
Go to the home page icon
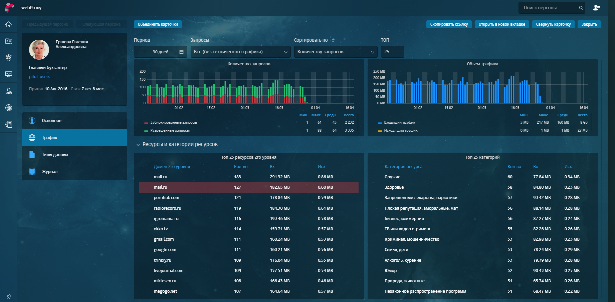[9, 24]
